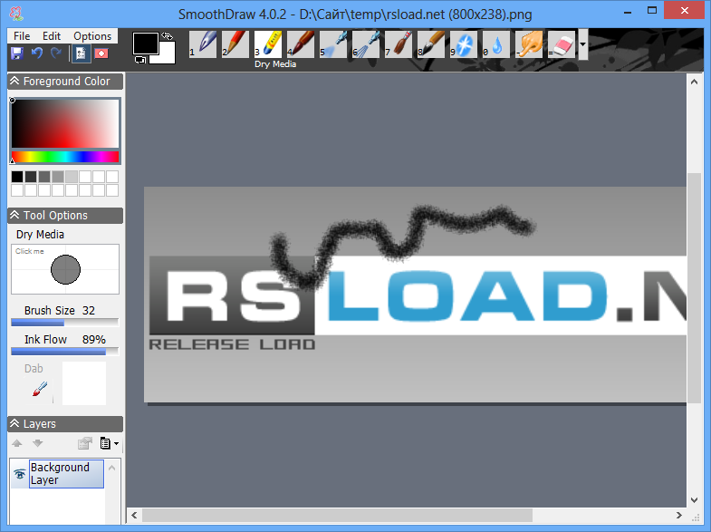Image resolution: width=711 pixels, height=532 pixels.
Task: Click the brush preview 'Click me' box
Action: click(x=65, y=269)
